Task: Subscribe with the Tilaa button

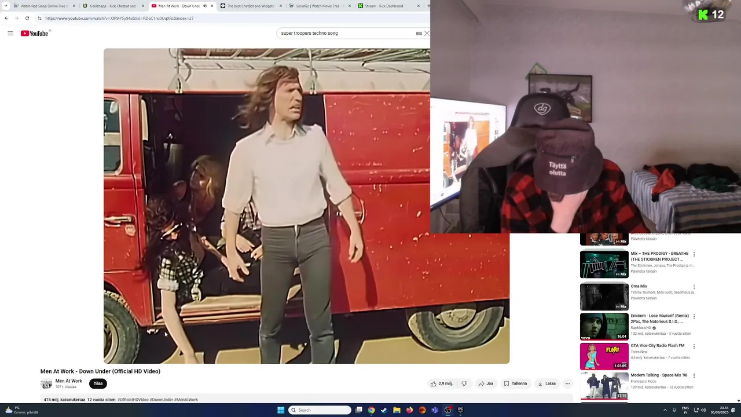Action: [98, 383]
